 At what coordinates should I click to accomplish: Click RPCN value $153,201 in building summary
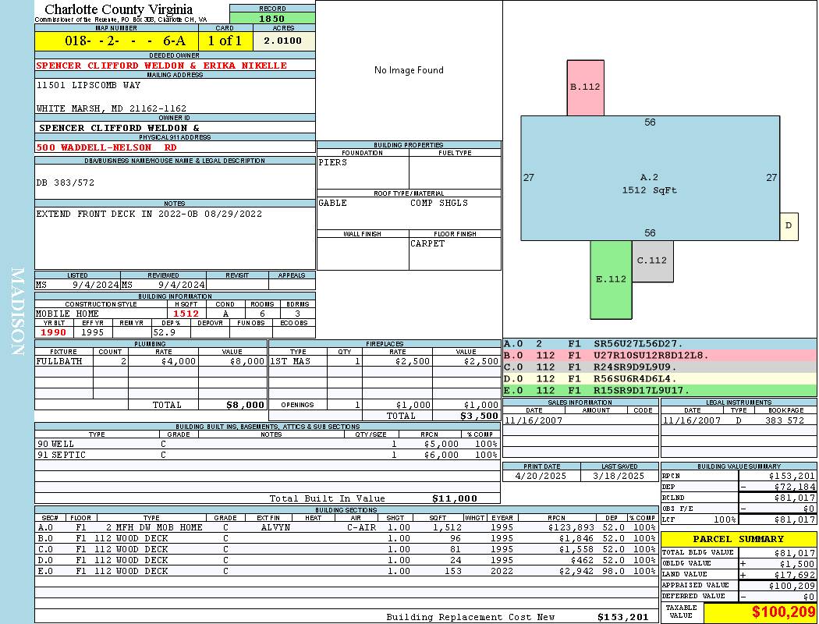pos(792,476)
